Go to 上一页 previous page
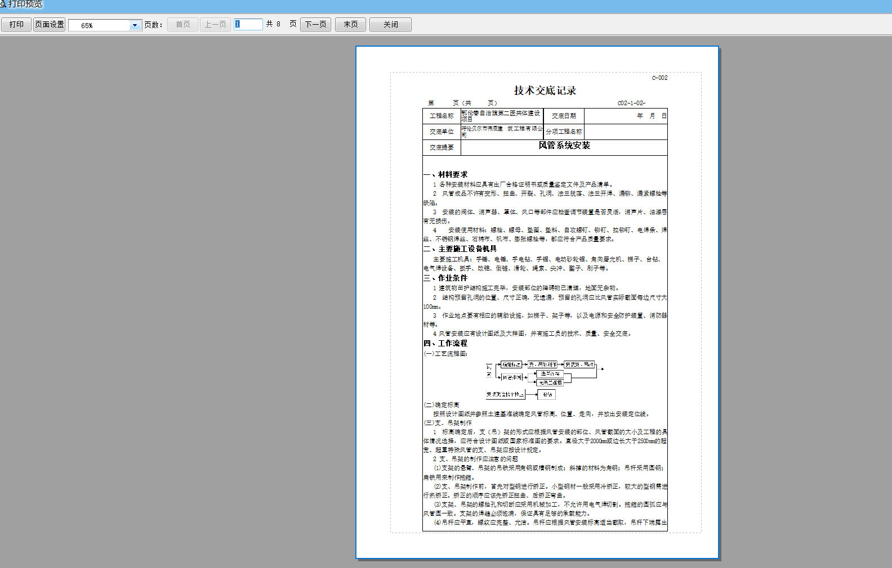The height and width of the screenshot is (568, 892). [x=215, y=25]
